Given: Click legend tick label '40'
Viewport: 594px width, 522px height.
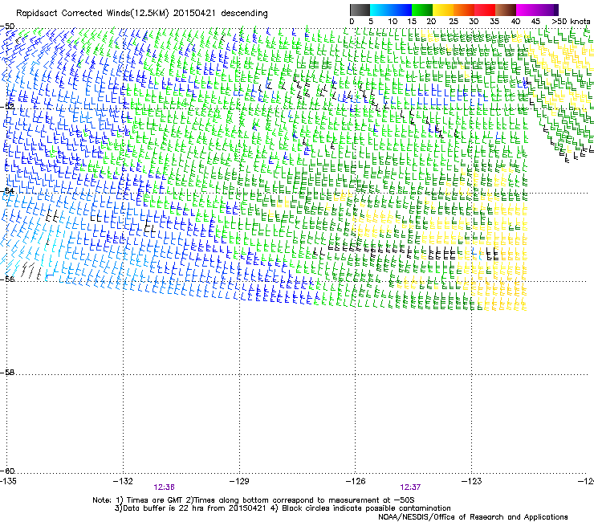Looking at the screenshot, I should (515, 22).
